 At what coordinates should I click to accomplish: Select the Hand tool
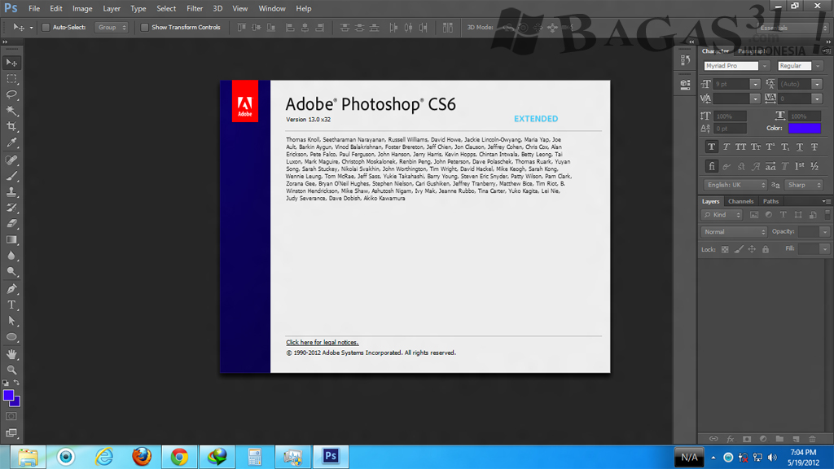click(11, 354)
